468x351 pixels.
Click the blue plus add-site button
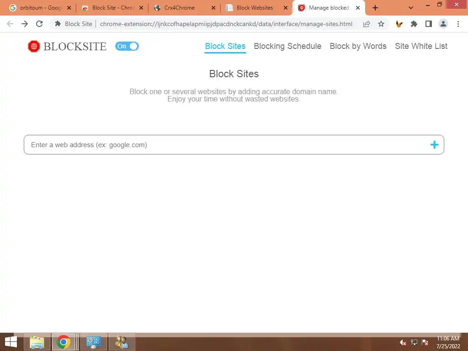434,145
